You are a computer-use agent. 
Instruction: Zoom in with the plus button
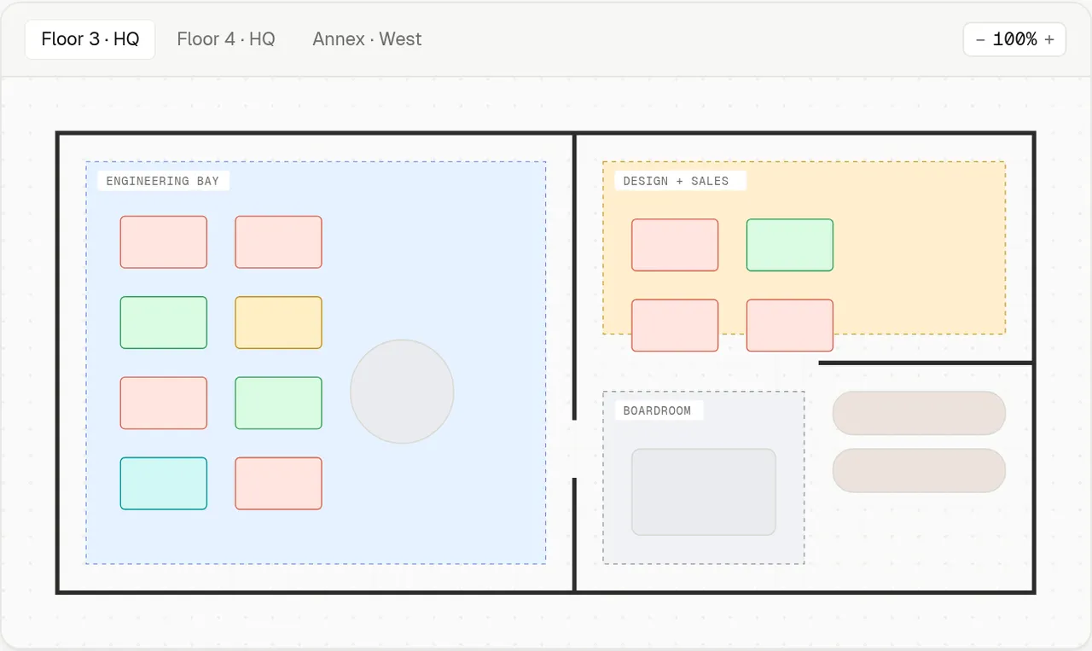[1048, 39]
